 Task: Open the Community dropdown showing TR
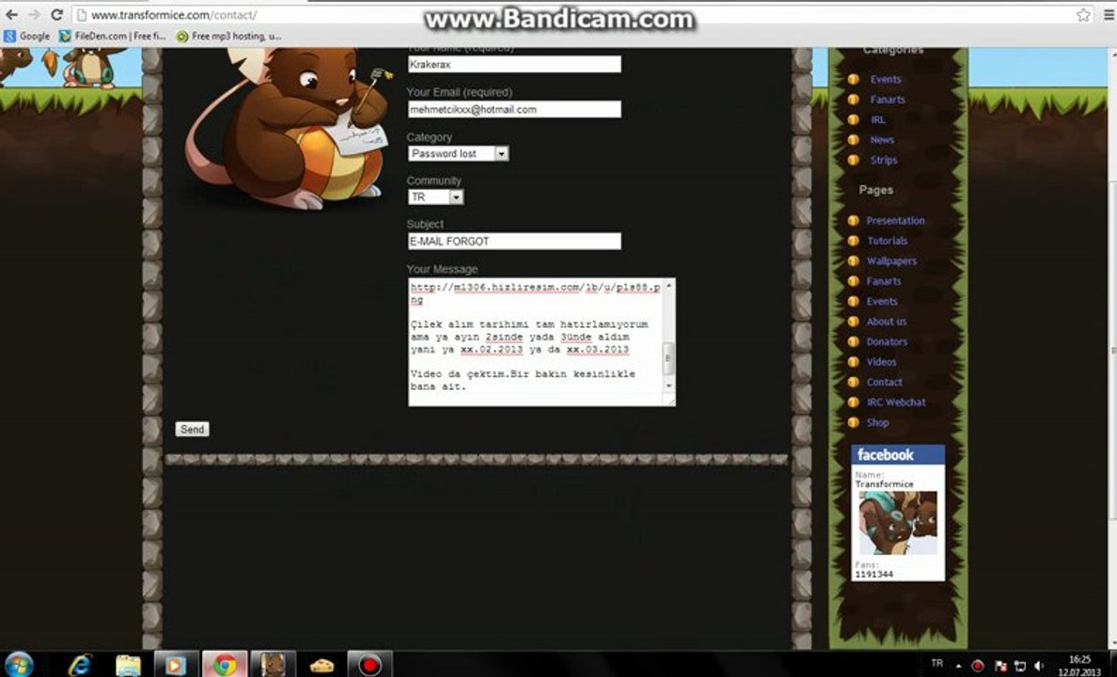coord(436,197)
